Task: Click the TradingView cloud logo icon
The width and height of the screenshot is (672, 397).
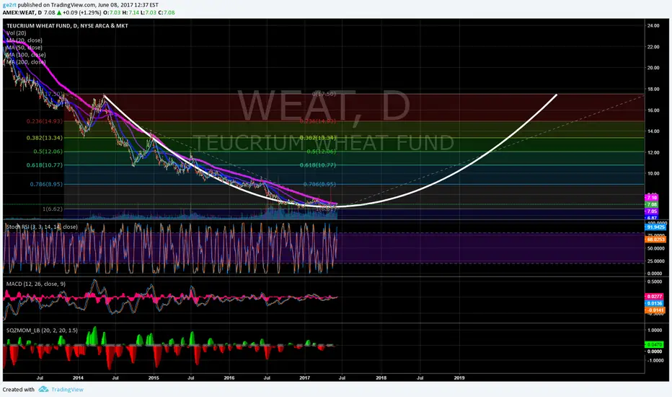Action: 43,389
